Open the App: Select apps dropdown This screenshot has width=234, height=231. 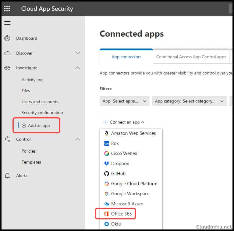click(x=124, y=101)
